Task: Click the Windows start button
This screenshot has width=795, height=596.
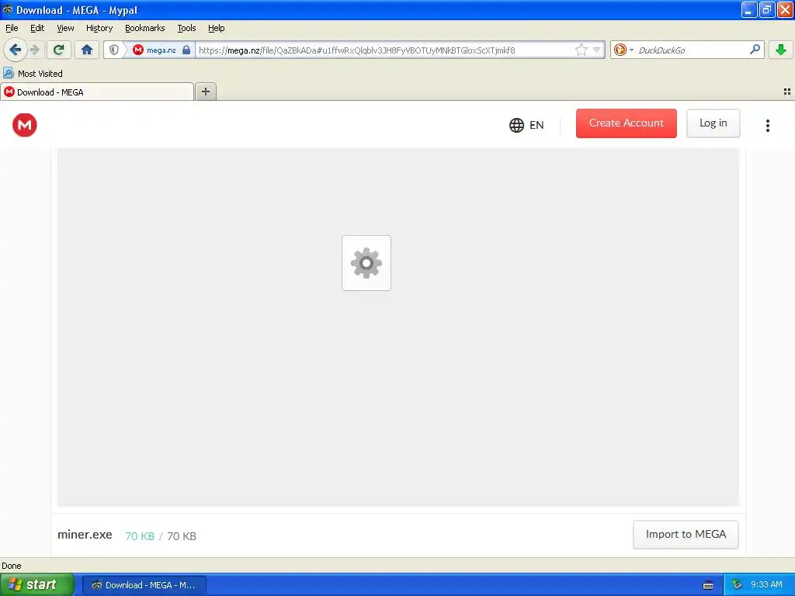Action: pos(37,584)
